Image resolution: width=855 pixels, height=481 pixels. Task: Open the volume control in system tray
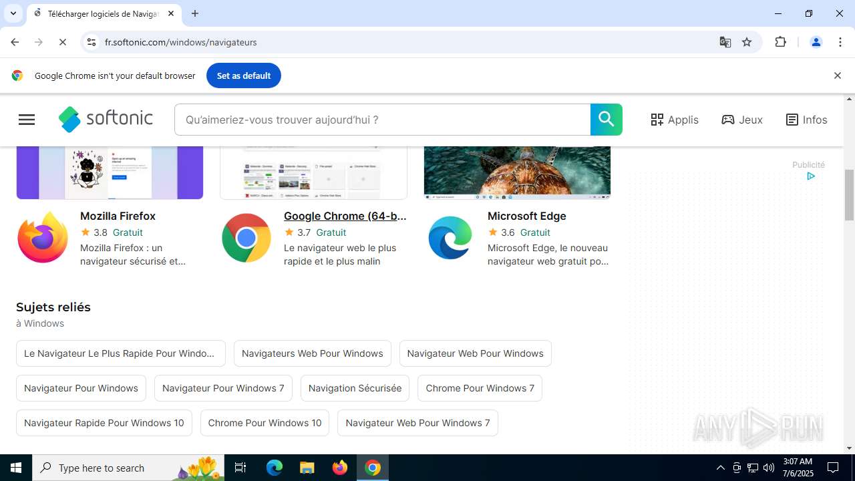(x=769, y=468)
